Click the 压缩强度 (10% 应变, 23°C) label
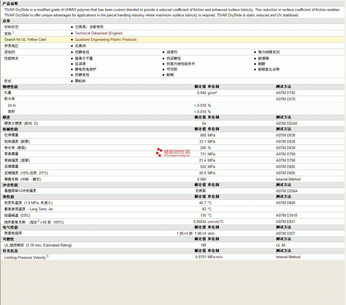346x305 pixels. [x=26, y=173]
